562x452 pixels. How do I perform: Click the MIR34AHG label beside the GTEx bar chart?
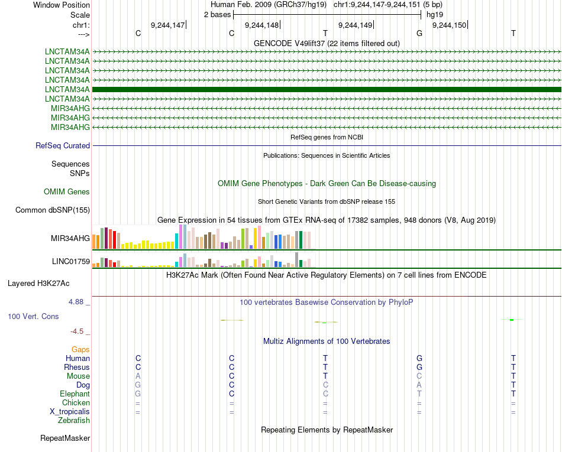(70, 238)
